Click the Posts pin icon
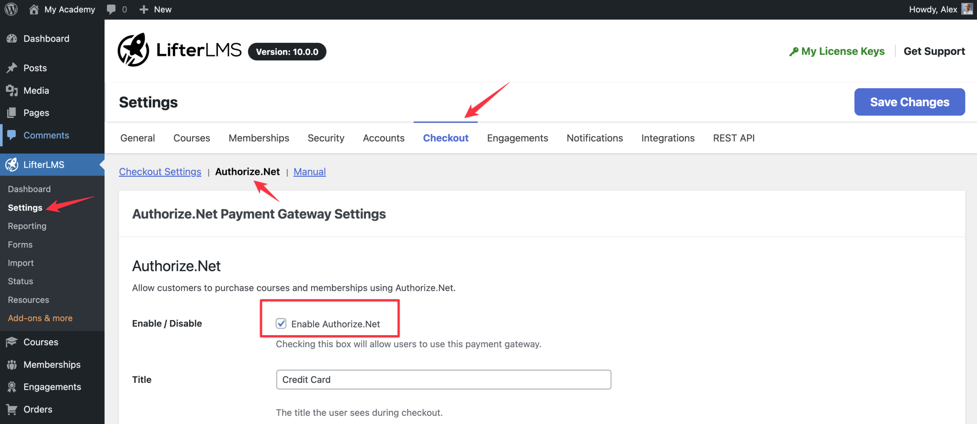977x424 pixels. point(12,68)
